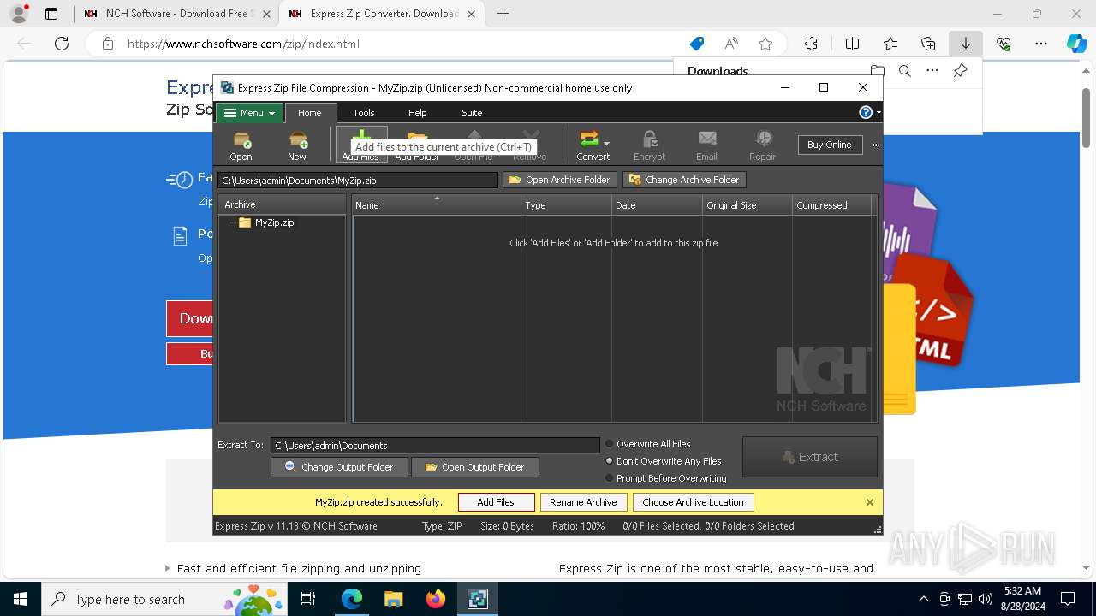Click Rename Archive button

pos(583,502)
